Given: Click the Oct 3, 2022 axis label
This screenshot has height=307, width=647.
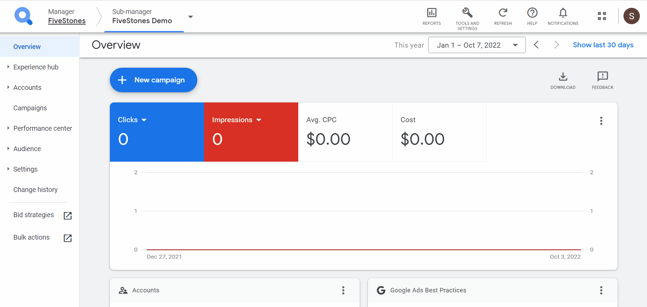Looking at the screenshot, I should click(565, 257).
